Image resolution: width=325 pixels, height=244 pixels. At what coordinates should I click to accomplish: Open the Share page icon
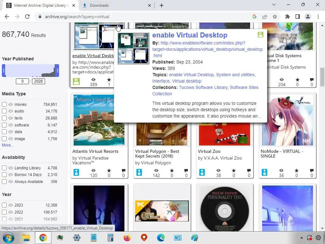point(265,17)
